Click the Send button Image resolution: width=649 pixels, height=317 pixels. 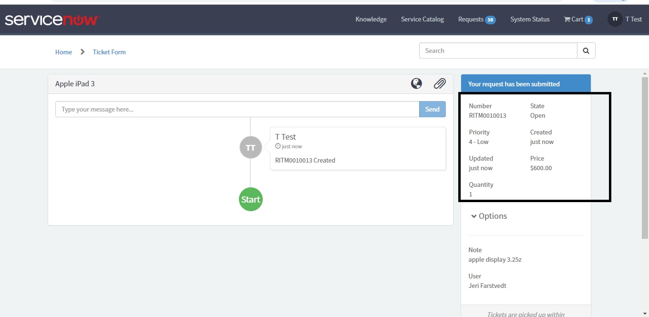(433, 109)
